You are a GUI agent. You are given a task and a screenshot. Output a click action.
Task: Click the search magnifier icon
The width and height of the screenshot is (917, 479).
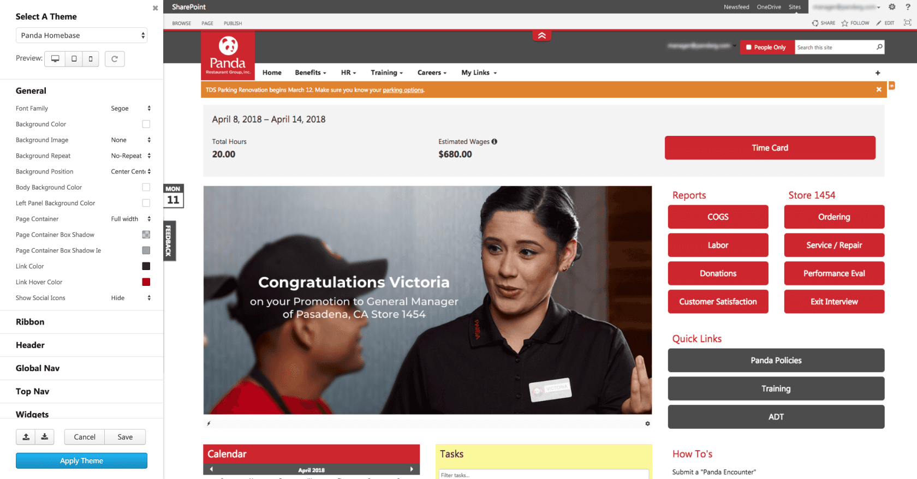pyautogui.click(x=879, y=47)
